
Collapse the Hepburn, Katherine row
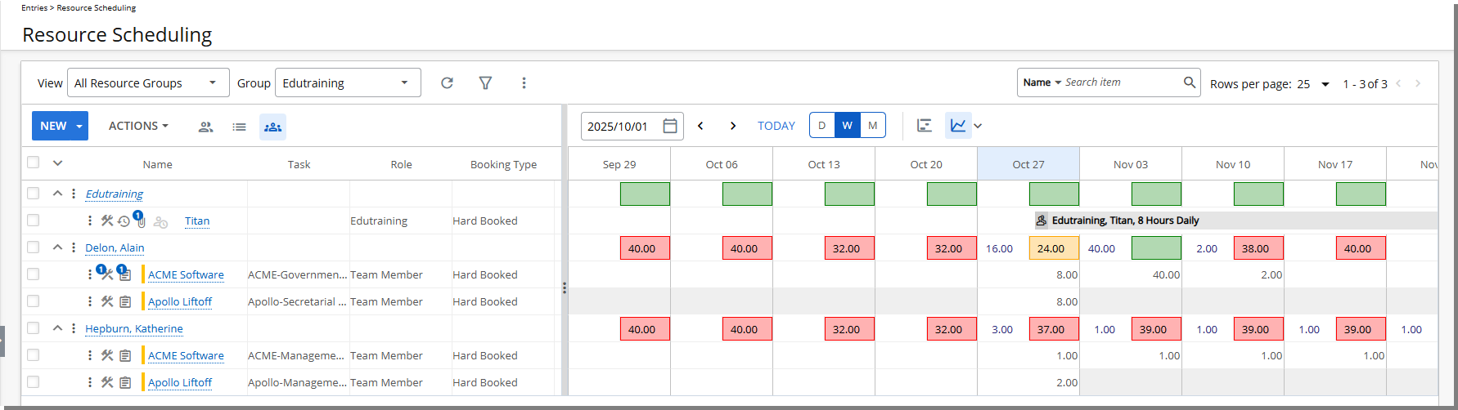click(57, 328)
